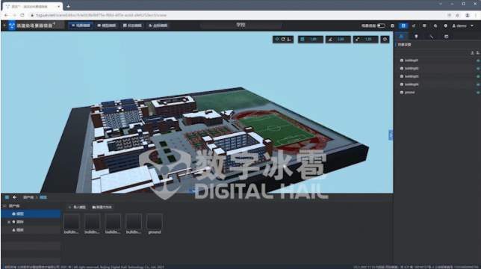Open the demo user dropdown
481x269 pixels.
(x=462, y=25)
